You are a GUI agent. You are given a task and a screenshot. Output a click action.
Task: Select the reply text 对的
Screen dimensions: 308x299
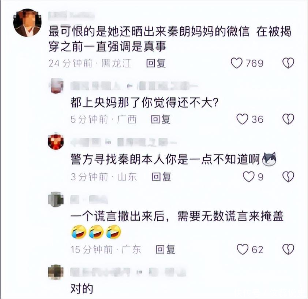[82, 289]
